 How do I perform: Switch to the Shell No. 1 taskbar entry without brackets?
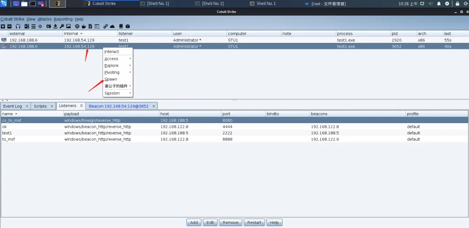point(263,3)
